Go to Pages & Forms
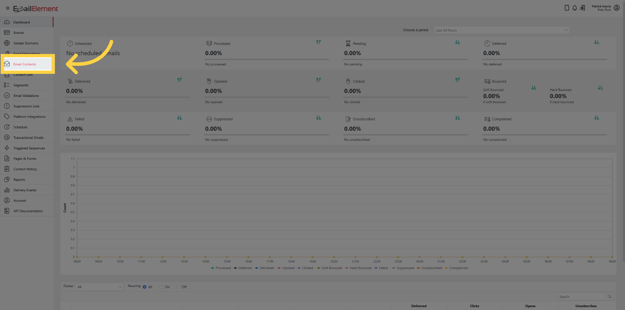The image size is (625, 310). 27,158
